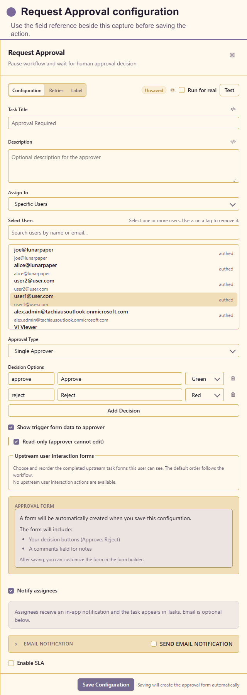Image resolution: width=247 pixels, height=695 pixels.
Task: Expand the Email Notification section chevron
Action: click(16, 644)
